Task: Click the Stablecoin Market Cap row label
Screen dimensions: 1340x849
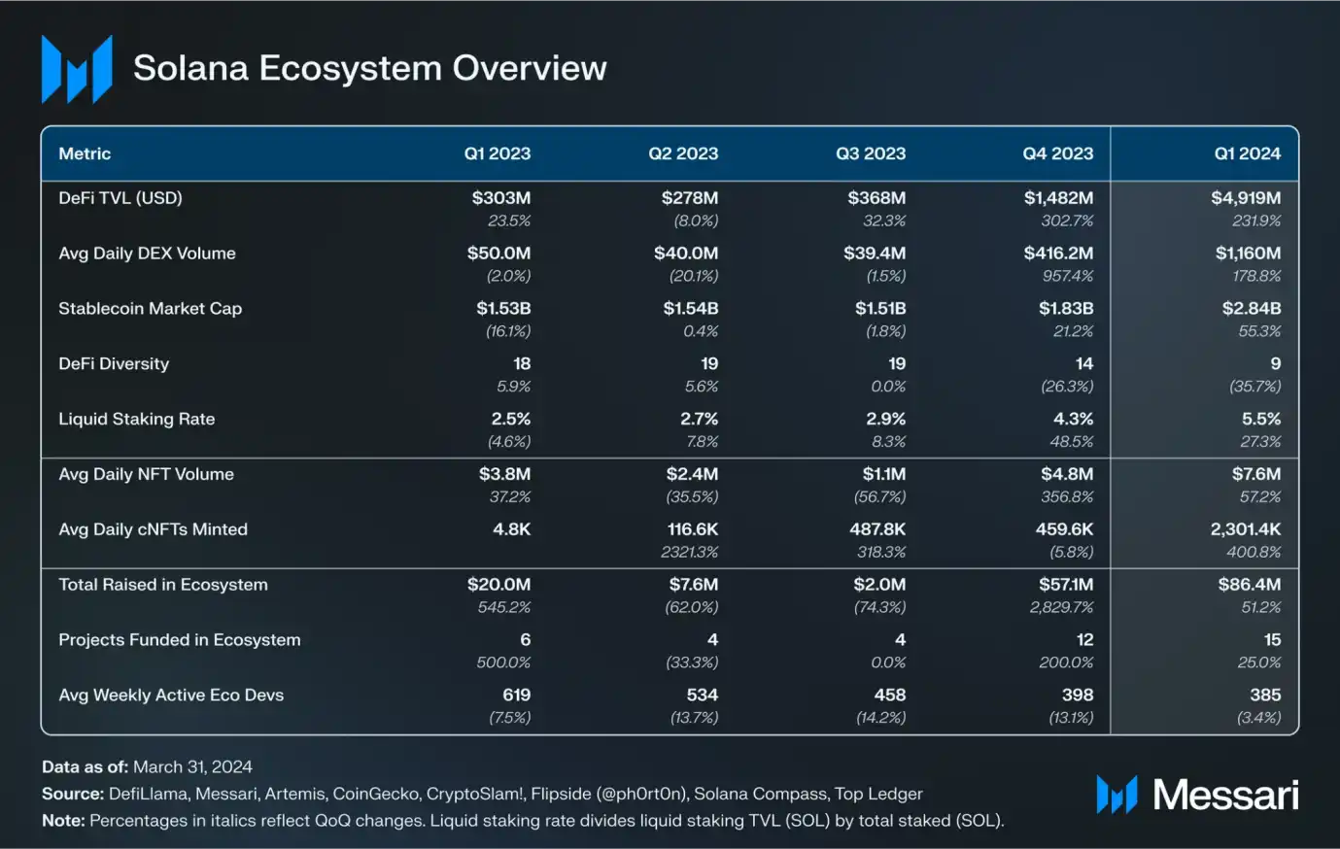Action: pyautogui.click(x=150, y=309)
